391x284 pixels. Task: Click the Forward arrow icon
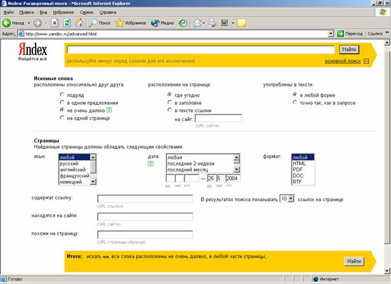click(x=38, y=23)
